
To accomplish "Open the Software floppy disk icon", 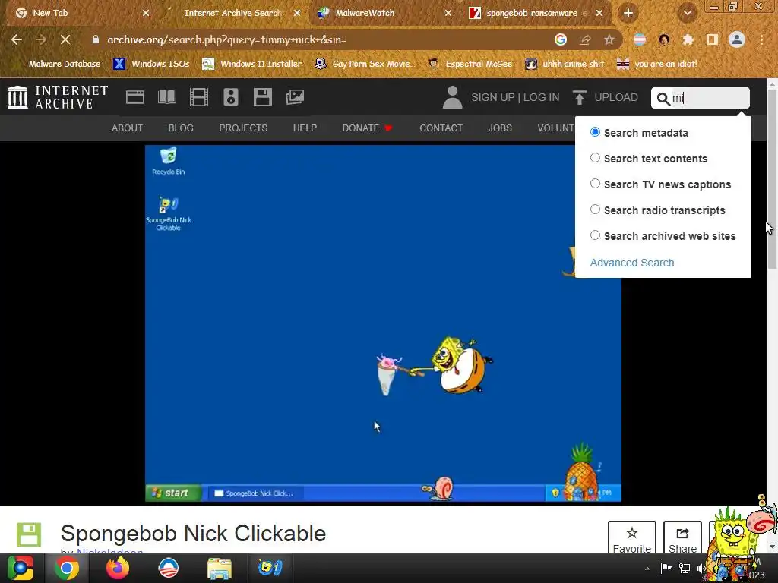I will pyautogui.click(x=262, y=97).
